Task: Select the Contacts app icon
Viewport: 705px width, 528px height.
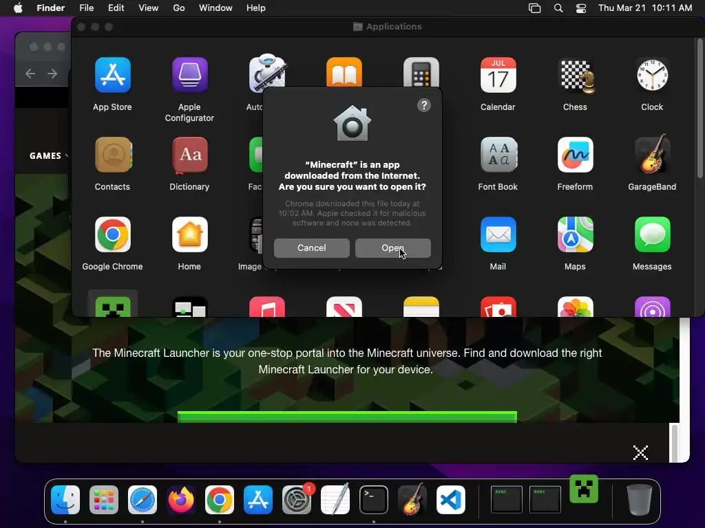Action: coord(114,155)
